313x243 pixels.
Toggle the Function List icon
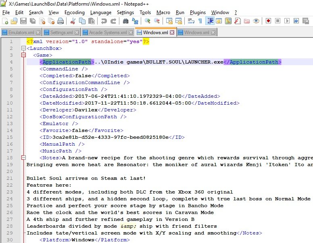pyautogui.click(x=237, y=21)
